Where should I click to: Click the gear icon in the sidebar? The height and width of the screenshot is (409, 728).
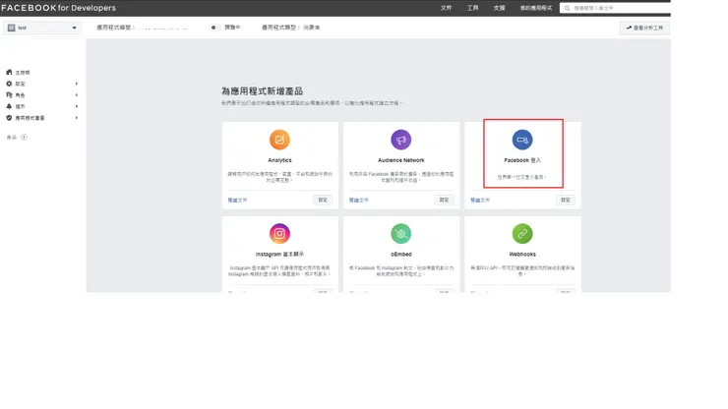9,84
